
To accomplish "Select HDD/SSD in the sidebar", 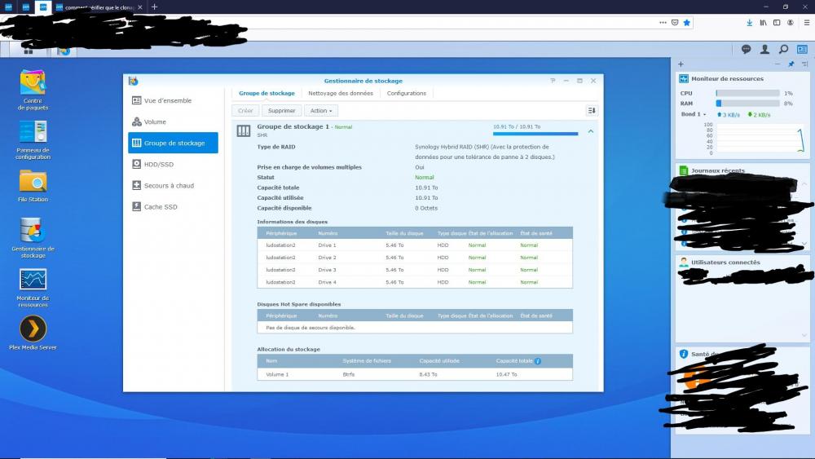I will point(158,165).
